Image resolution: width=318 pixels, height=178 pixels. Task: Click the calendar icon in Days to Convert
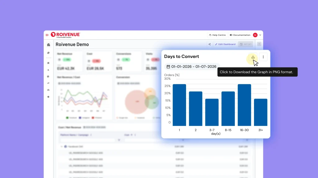[x=168, y=66]
